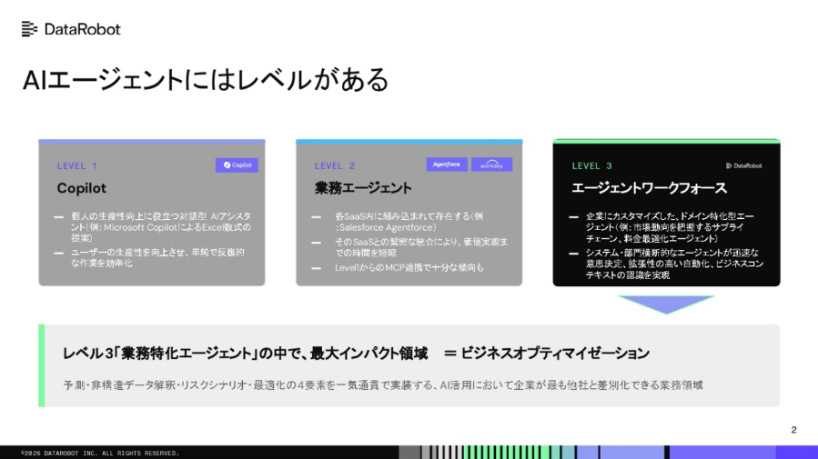Click the page number 2

click(793, 430)
